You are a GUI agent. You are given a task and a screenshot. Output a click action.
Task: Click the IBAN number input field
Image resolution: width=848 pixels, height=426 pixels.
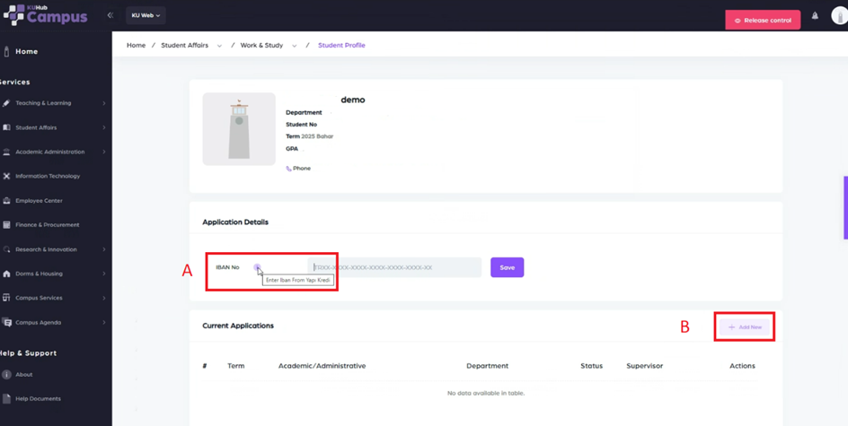tap(395, 267)
